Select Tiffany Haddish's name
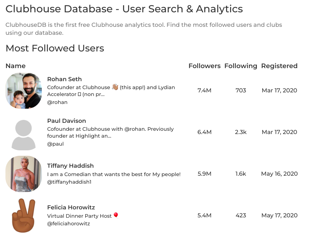Screen dimensions: 312x238 pyautogui.click(x=70, y=166)
